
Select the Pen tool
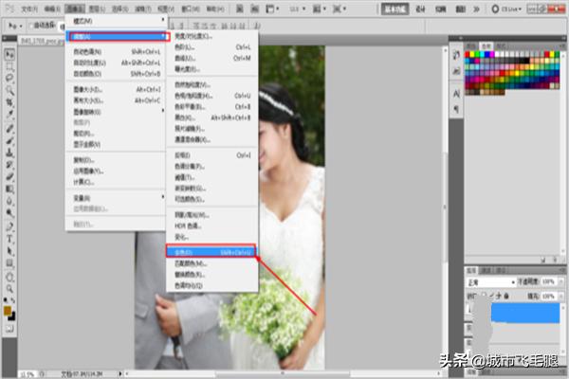(x=9, y=226)
